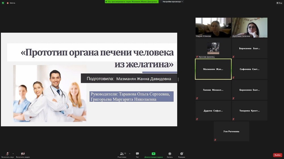Screen dimensions: 284x159
Task: Open the Реакции reactions menu
Action: 182,154
